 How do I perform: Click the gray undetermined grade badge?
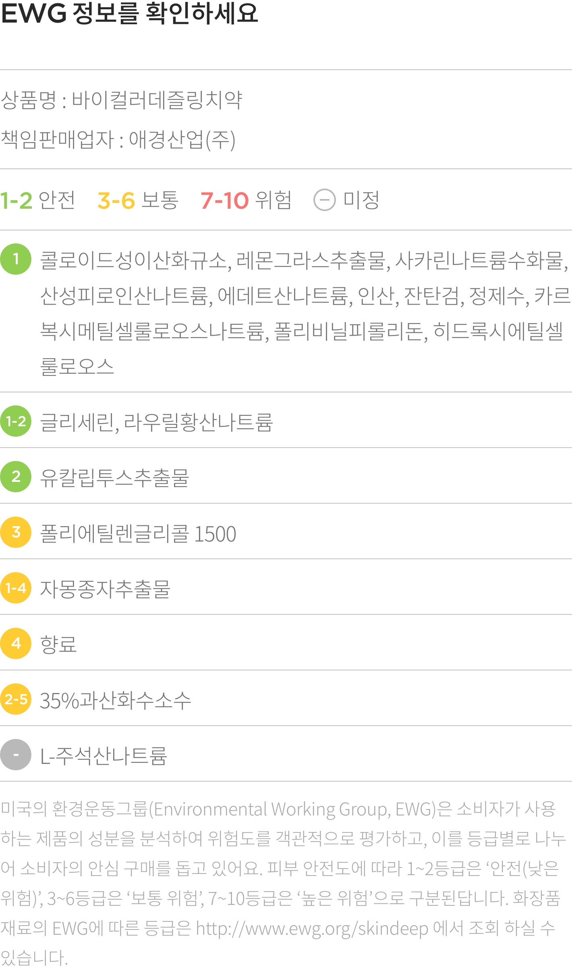(16, 755)
